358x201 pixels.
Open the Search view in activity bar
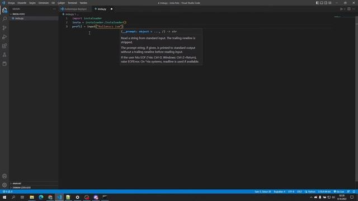click(4, 18)
